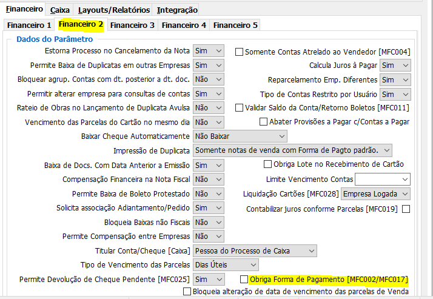Open Tipo de Vencimento das Parcelas dropdown

coord(226,265)
